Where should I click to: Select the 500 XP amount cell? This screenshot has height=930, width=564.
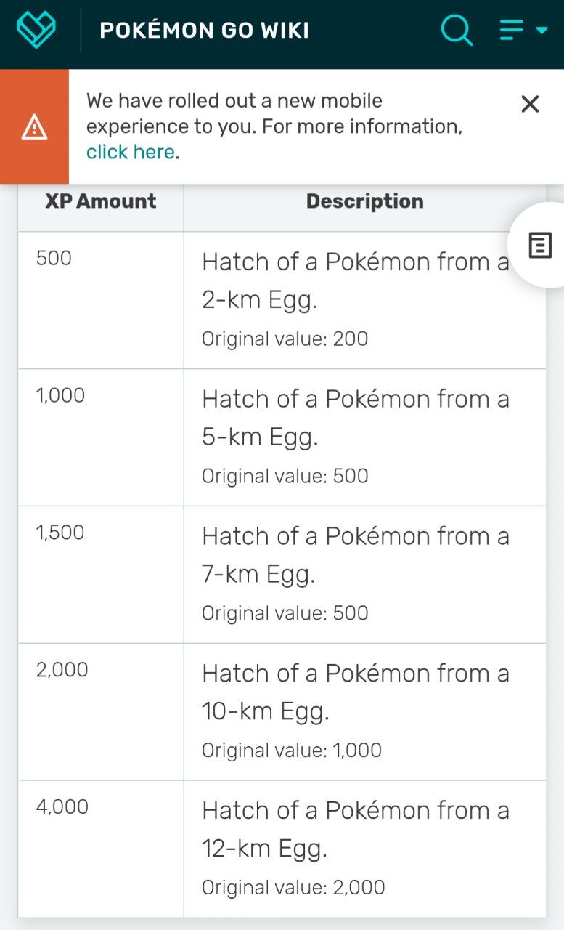tap(101, 300)
